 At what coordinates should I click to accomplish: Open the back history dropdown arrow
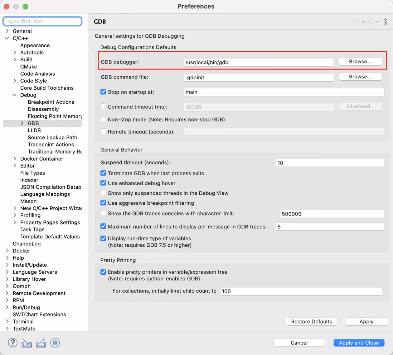[364, 22]
